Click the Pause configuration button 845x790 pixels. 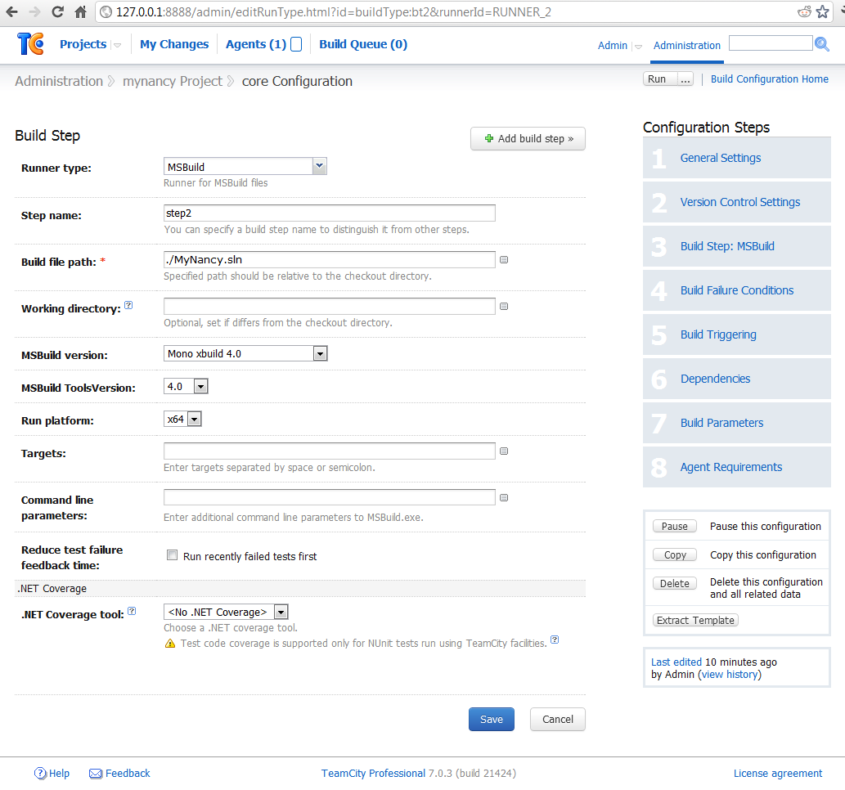675,527
